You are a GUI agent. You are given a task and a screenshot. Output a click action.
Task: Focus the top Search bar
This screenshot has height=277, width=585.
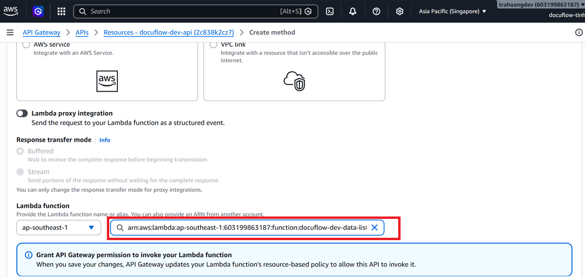[196, 11]
